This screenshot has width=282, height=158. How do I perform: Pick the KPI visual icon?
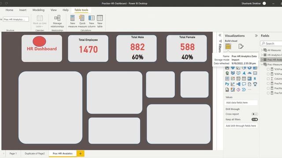(x=233, y=79)
